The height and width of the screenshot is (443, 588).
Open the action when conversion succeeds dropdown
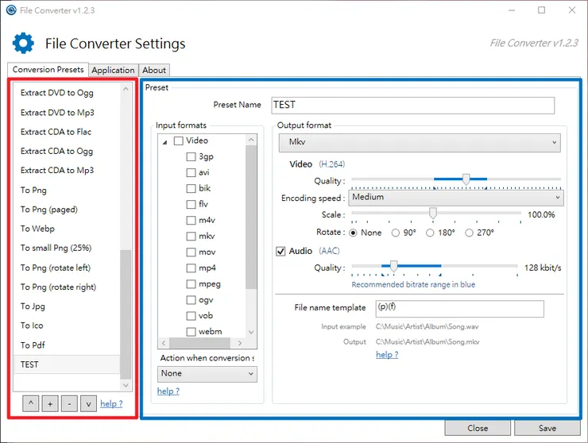207,374
